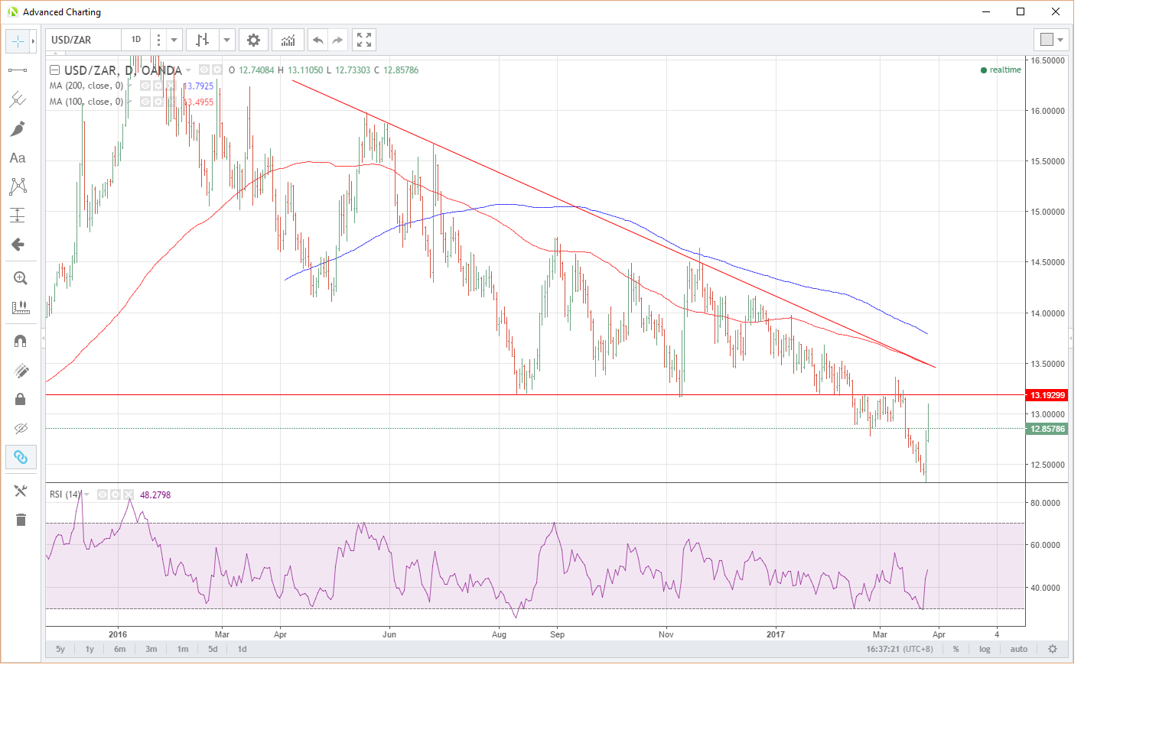Select the 1y time range
Viewport: 1172px width, 749px height.
pos(90,649)
